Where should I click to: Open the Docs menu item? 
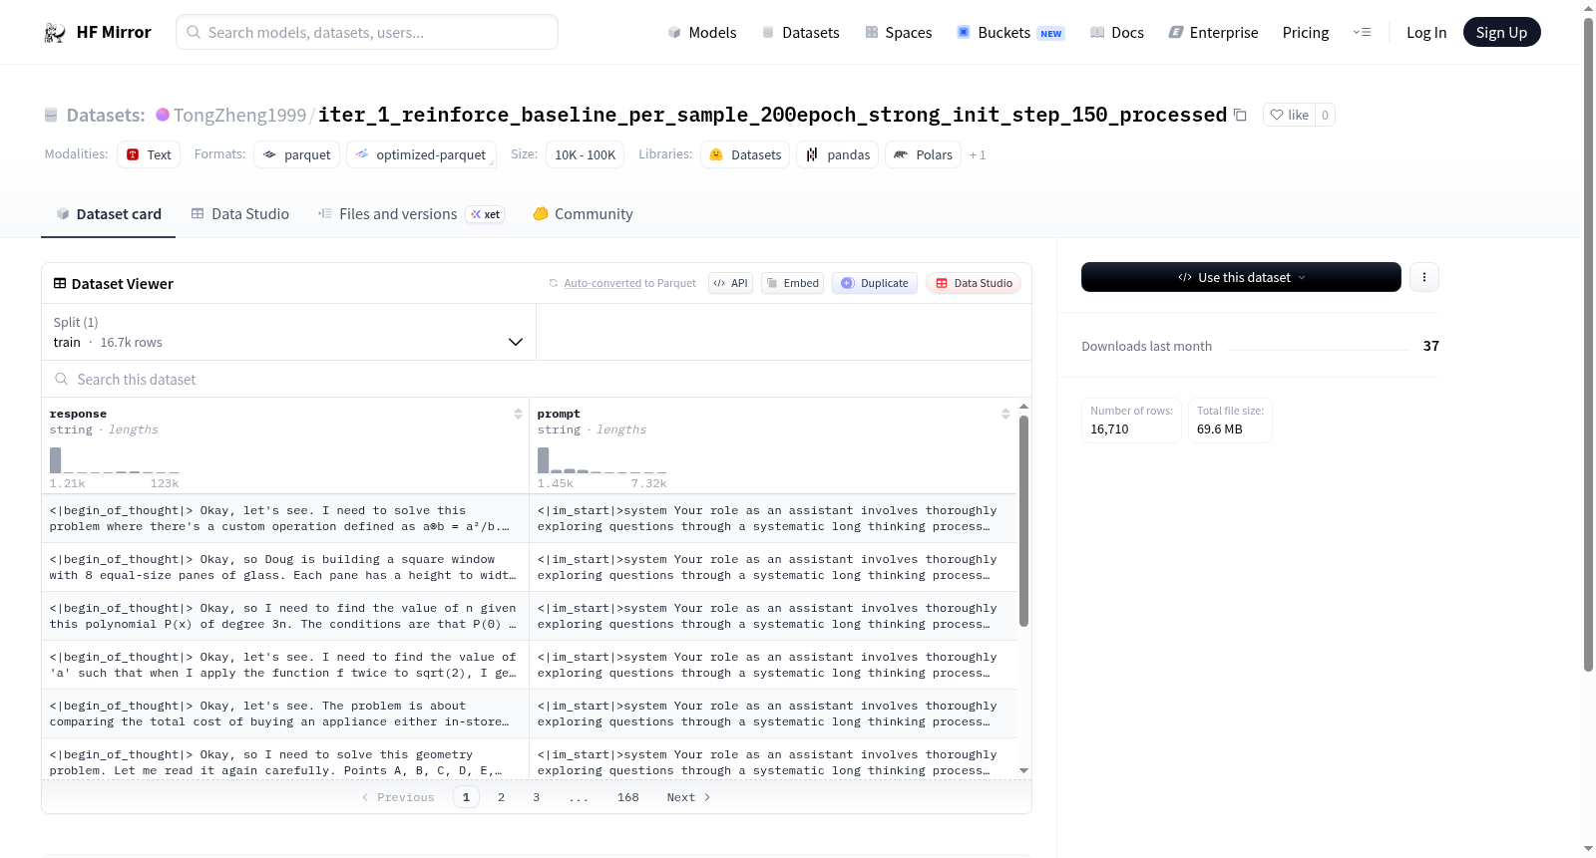point(1117,33)
